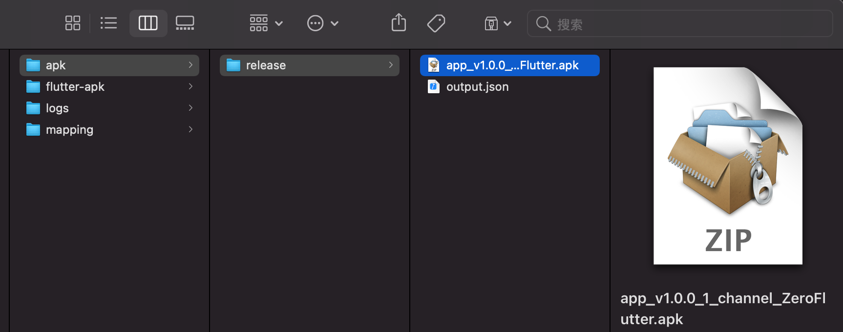The height and width of the screenshot is (332, 843).
Task: Click the Edit Tags icon
Action: 436,23
